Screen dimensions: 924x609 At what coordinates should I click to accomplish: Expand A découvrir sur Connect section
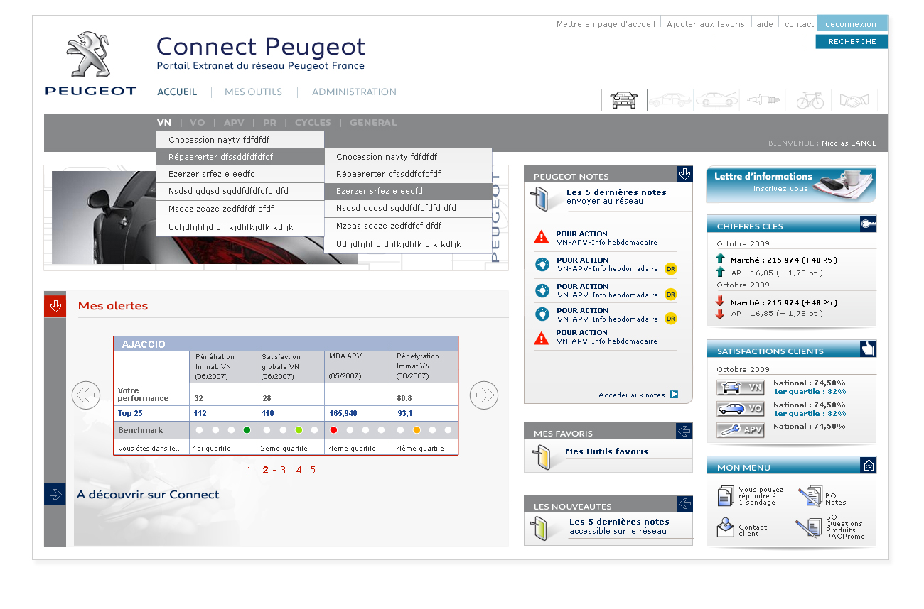[55, 494]
